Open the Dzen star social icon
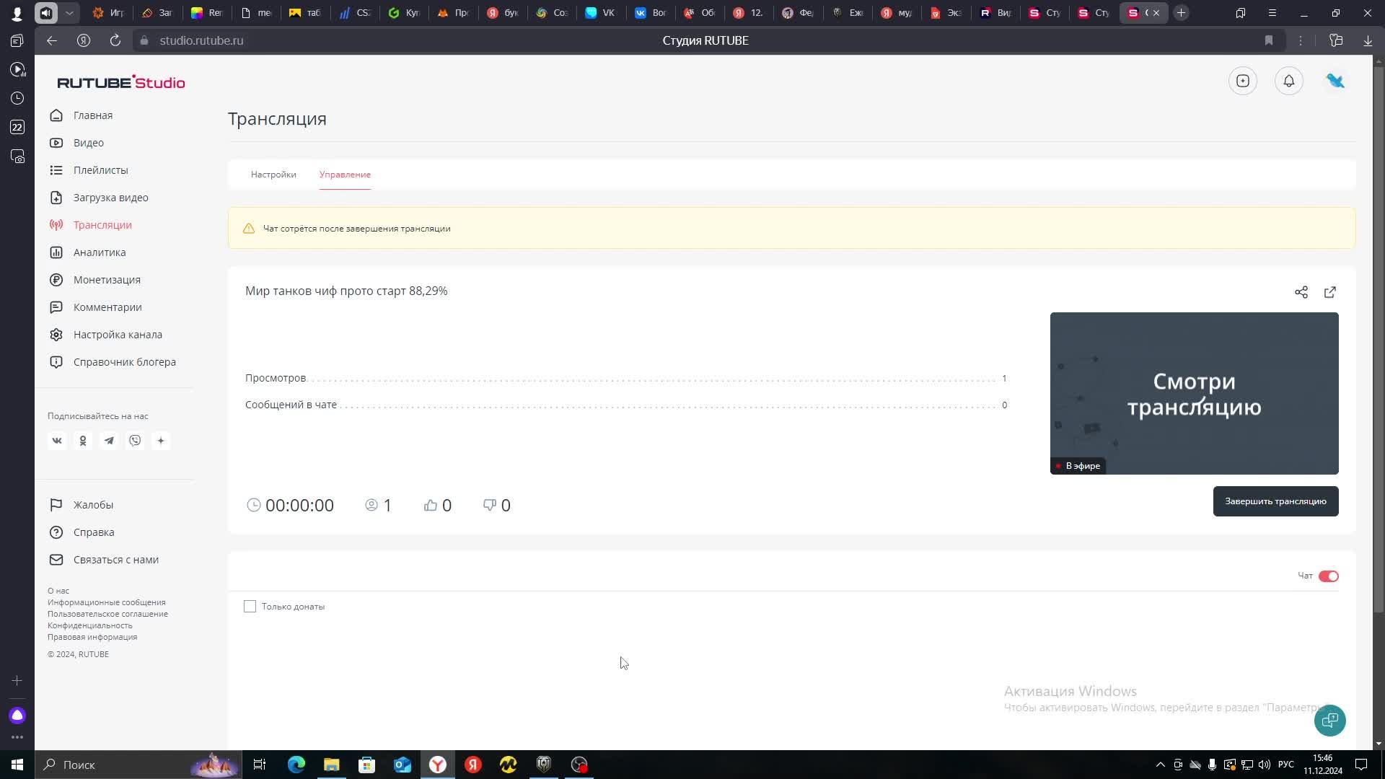 (x=161, y=441)
